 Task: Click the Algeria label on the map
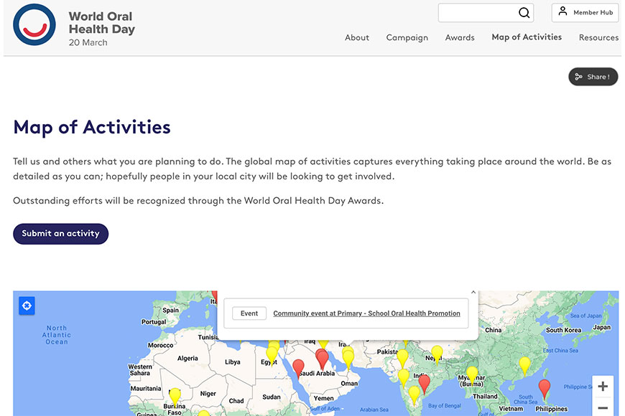[x=187, y=359]
